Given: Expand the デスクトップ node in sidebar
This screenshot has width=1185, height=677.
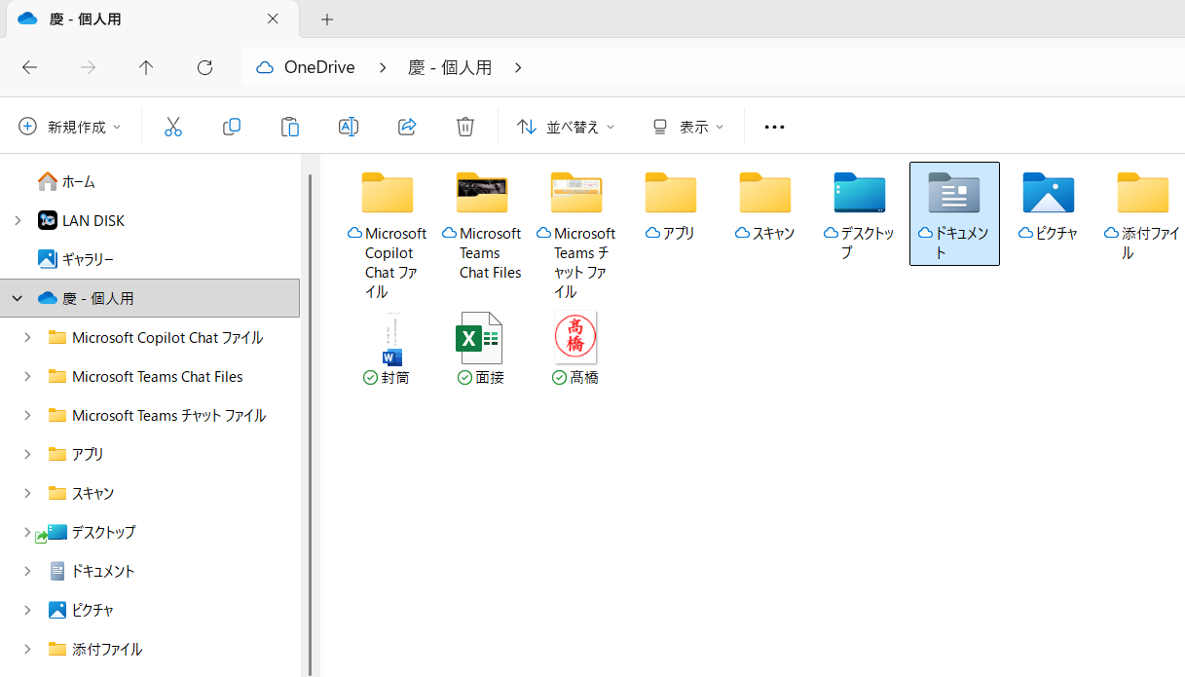Looking at the screenshot, I should pyautogui.click(x=27, y=532).
